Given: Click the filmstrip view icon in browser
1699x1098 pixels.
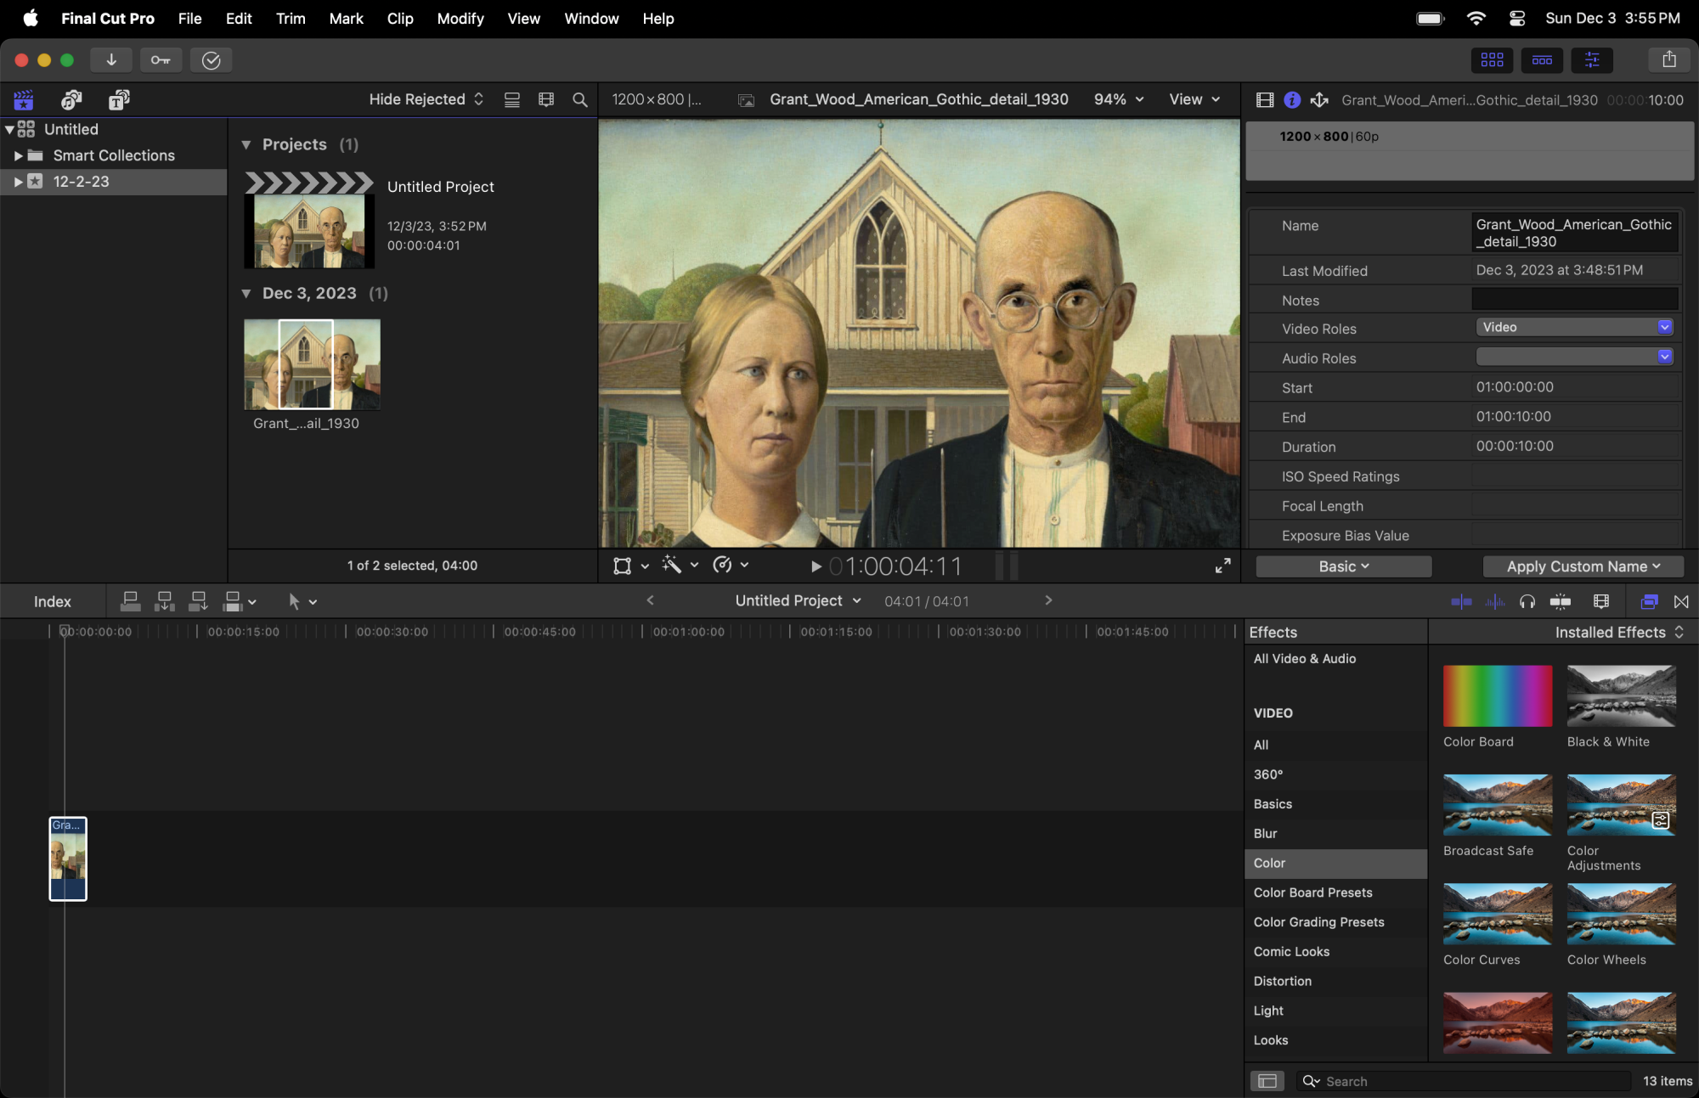Looking at the screenshot, I should coord(546,99).
